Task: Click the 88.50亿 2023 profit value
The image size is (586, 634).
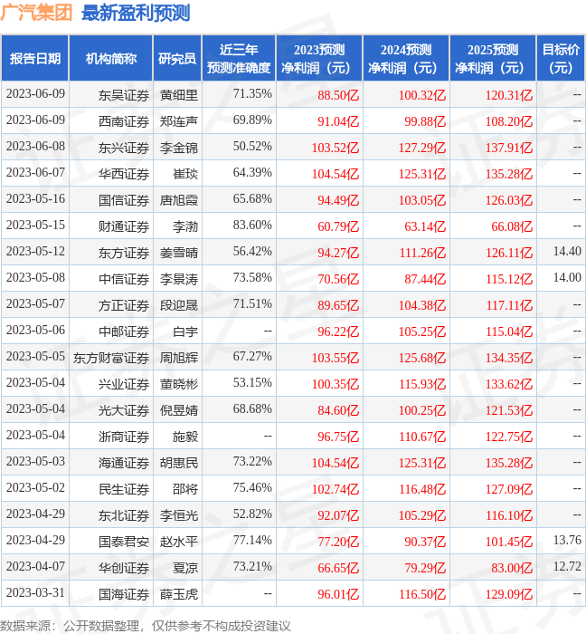Action: point(338,95)
